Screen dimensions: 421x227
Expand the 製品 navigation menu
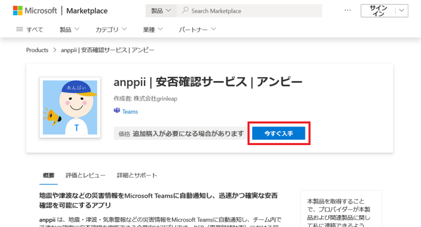69,30
